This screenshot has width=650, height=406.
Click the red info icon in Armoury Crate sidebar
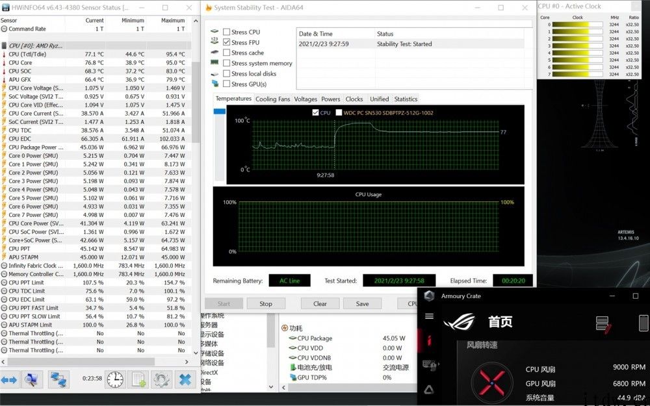(429, 340)
